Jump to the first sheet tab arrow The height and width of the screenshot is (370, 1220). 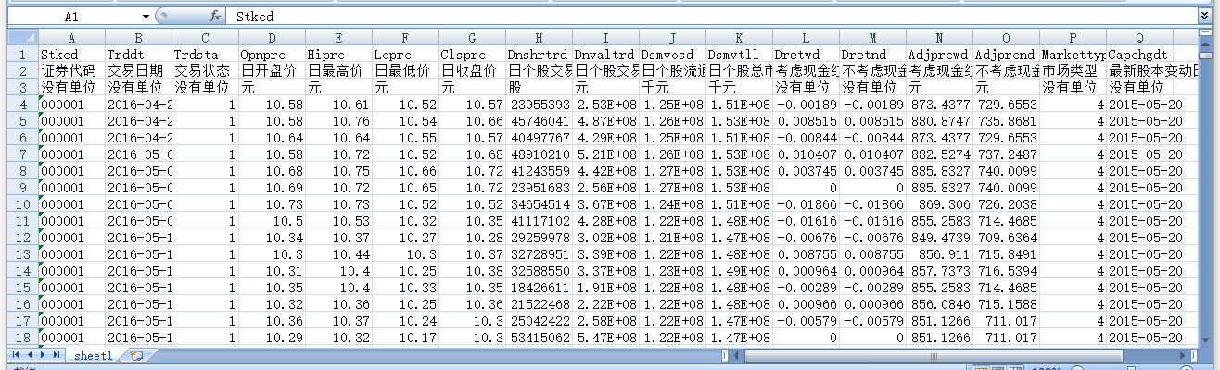16,355
